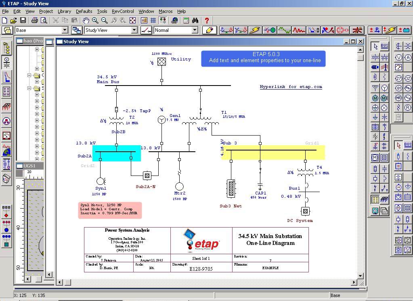Open the Base revision dropdown

coord(65,30)
